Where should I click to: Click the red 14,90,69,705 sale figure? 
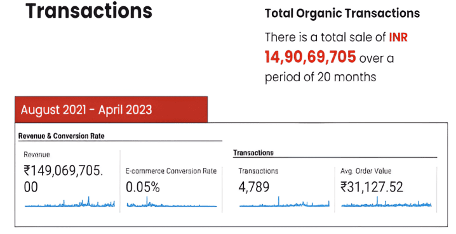pos(311,56)
